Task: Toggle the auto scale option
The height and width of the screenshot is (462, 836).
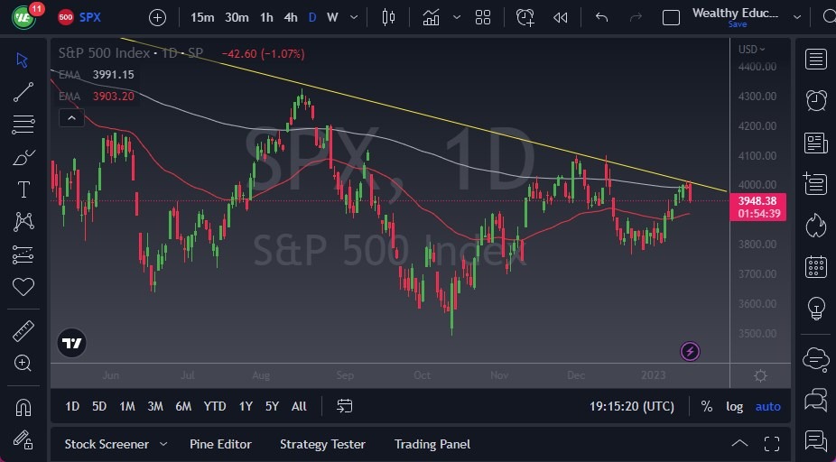Action: pos(767,406)
